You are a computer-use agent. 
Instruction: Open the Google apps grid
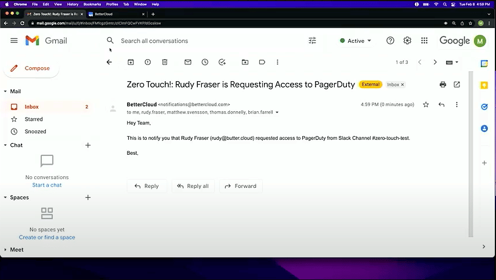pyautogui.click(x=424, y=41)
